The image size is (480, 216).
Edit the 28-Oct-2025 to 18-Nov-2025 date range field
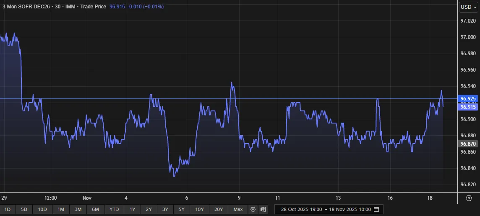[325, 209]
